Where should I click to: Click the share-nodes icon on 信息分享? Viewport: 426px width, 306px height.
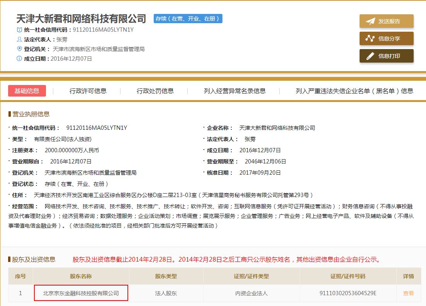[370, 39]
